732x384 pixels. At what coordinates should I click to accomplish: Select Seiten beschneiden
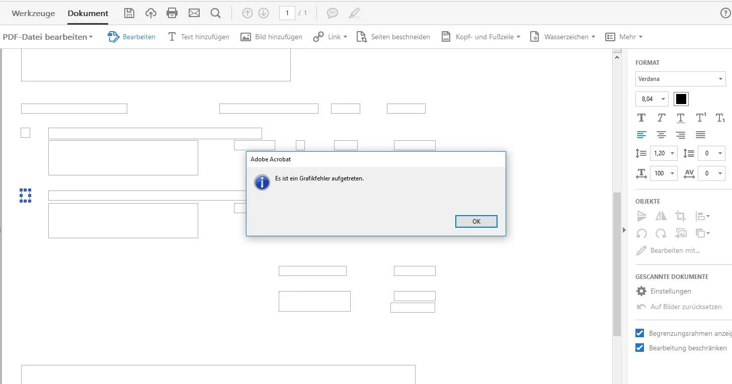point(393,37)
